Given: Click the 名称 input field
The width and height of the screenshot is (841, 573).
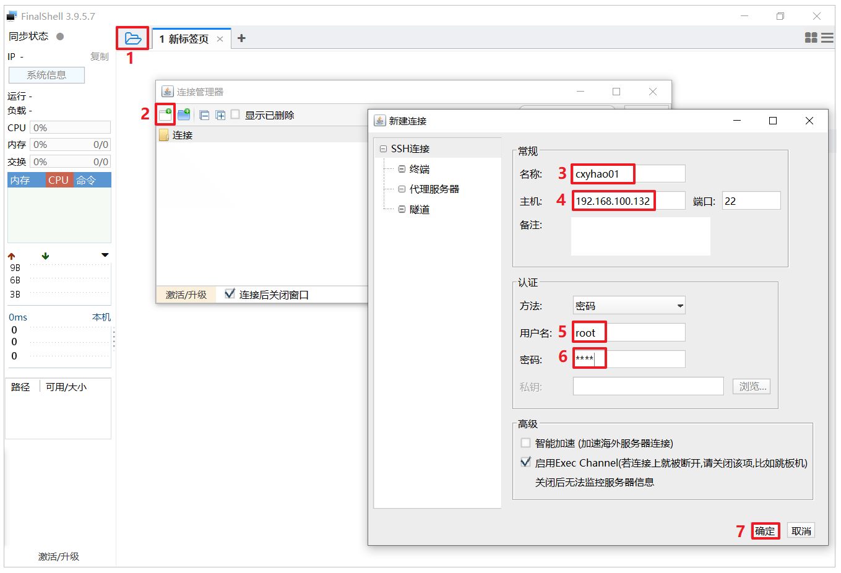Looking at the screenshot, I should pos(629,173).
